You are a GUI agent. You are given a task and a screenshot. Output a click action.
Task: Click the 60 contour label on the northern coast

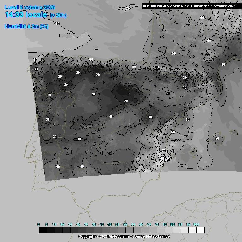91,59
